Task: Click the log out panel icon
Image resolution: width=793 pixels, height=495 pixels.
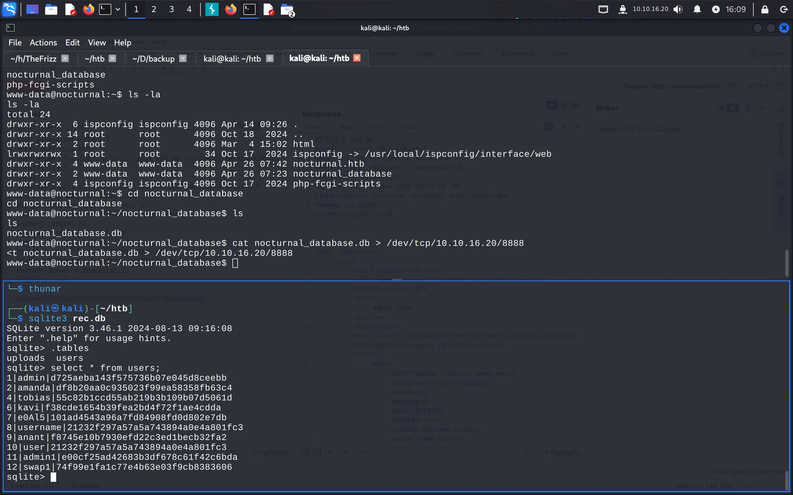Action: pyautogui.click(x=784, y=9)
